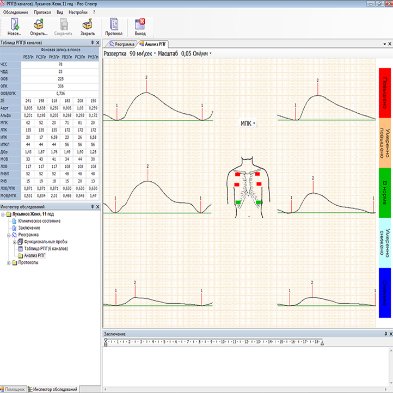Click the Открыть toolbar icon

click(39, 27)
